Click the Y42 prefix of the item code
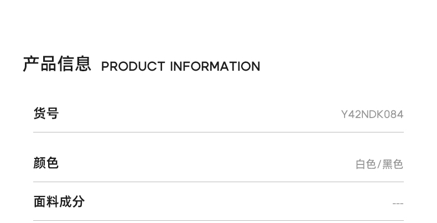The width and height of the screenshot is (437, 223). coord(351,115)
